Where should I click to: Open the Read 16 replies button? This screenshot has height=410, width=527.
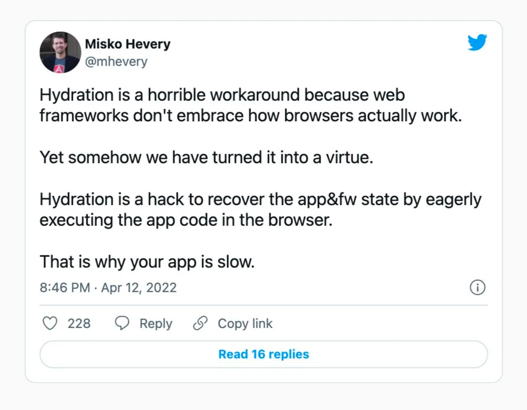coord(263,355)
